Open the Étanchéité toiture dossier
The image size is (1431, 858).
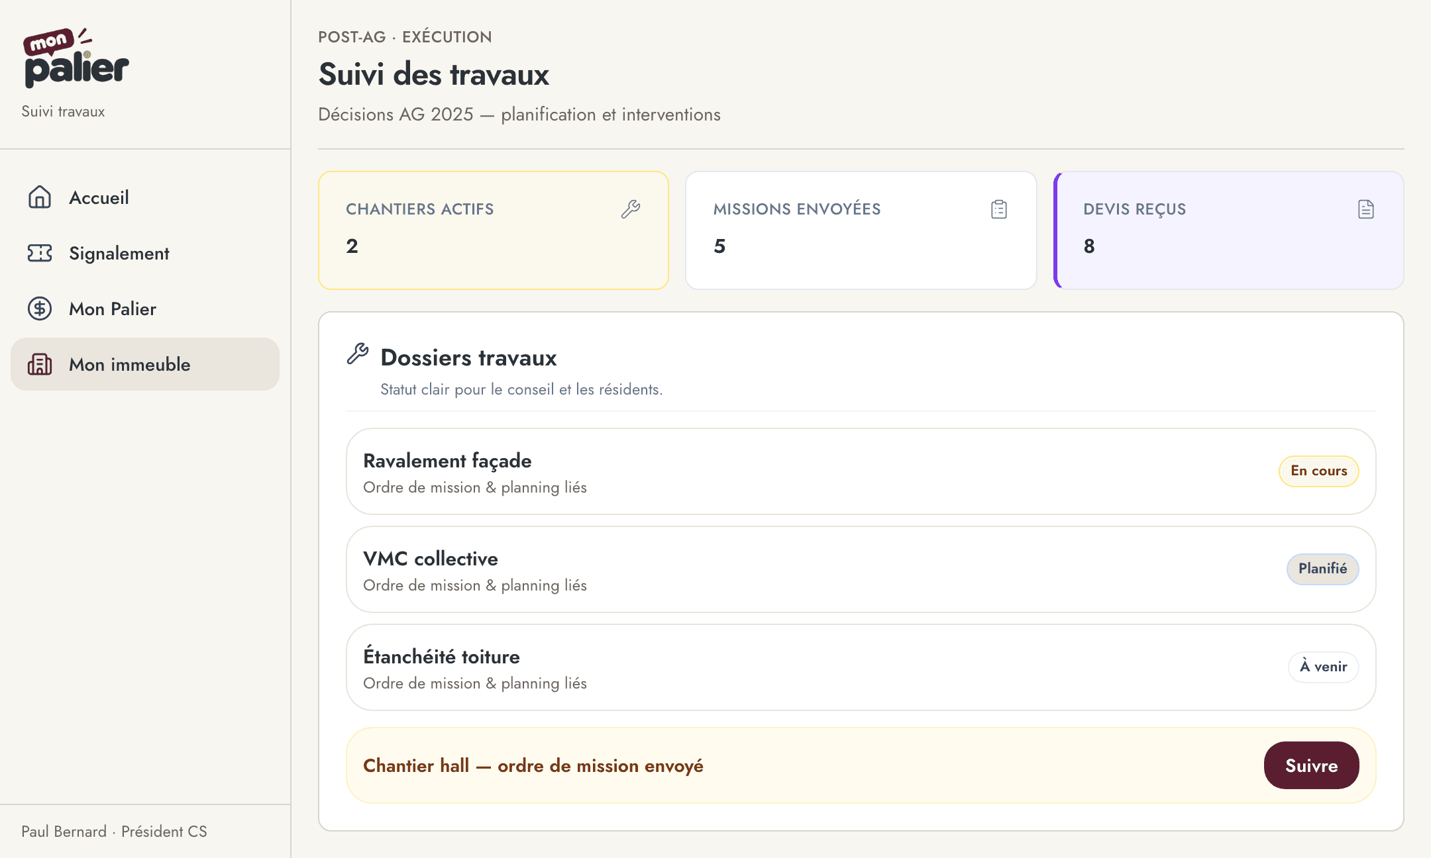[x=861, y=667]
